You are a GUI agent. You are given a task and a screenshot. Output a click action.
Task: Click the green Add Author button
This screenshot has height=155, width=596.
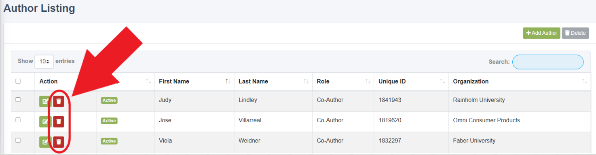pos(541,33)
